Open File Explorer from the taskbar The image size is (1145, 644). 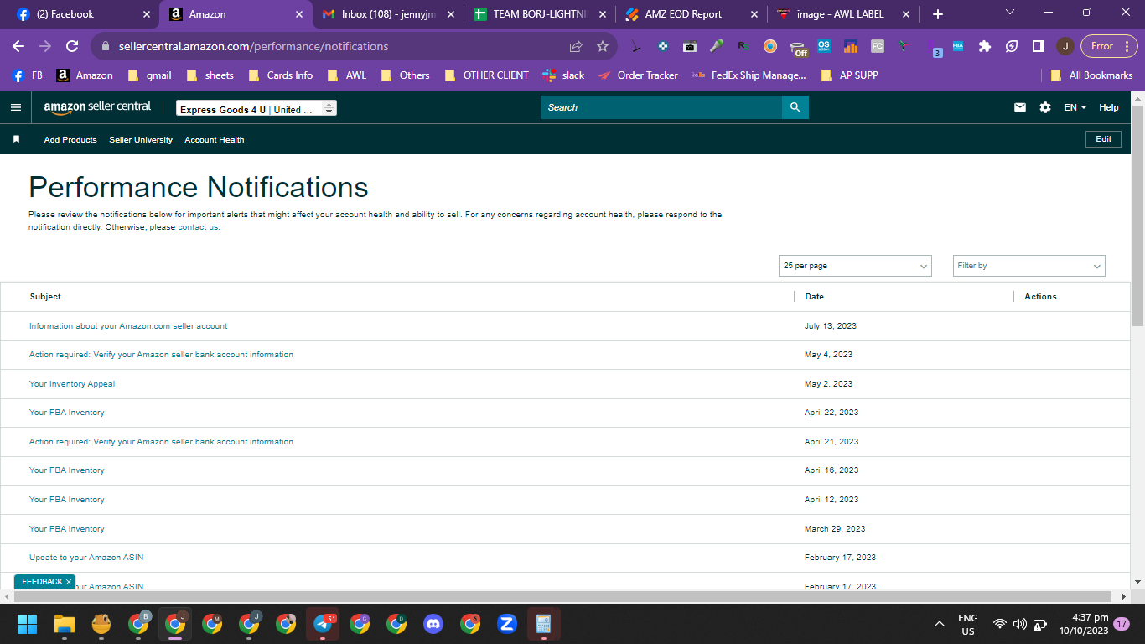coord(65,624)
